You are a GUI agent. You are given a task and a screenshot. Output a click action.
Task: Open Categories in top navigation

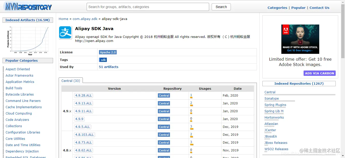(277, 8)
